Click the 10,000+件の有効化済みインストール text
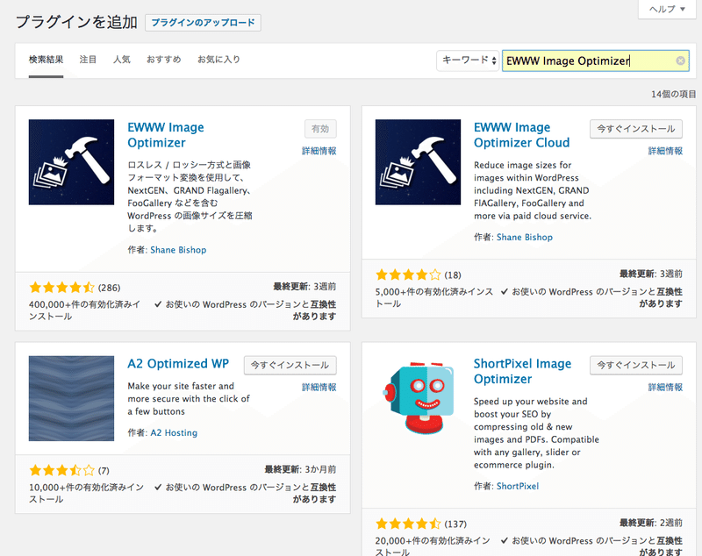Screen dimensions: 702x556 (x=86, y=493)
